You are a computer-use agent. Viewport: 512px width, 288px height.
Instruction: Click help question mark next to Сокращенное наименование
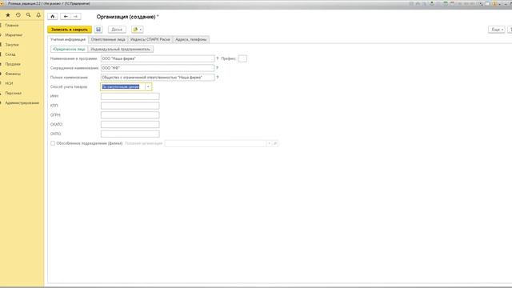click(x=218, y=68)
